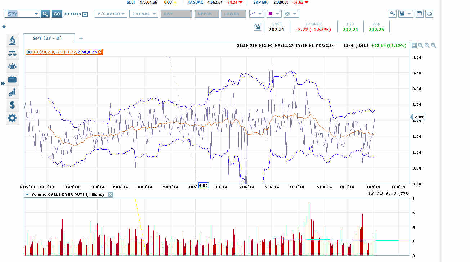470x262 pixels.
Task: Click the save floppy disk icon
Action: click(402, 14)
